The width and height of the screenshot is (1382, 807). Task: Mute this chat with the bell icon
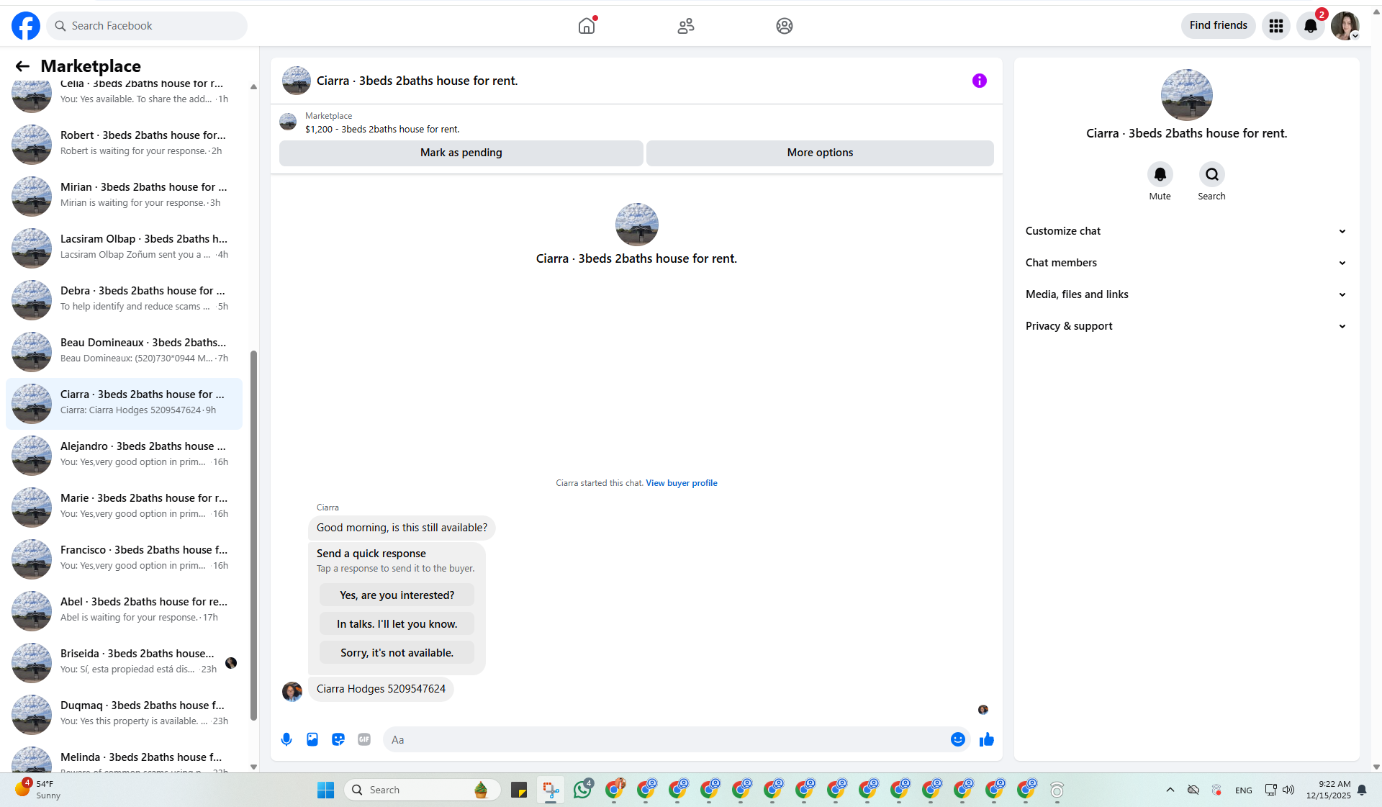click(1160, 174)
